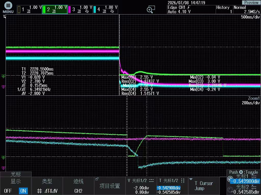
Task: Click the Max(C2) 2.55 V measurement
Action: pos(137,77)
